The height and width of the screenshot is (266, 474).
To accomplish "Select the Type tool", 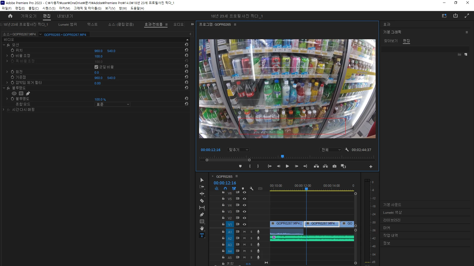I will 202,235.
